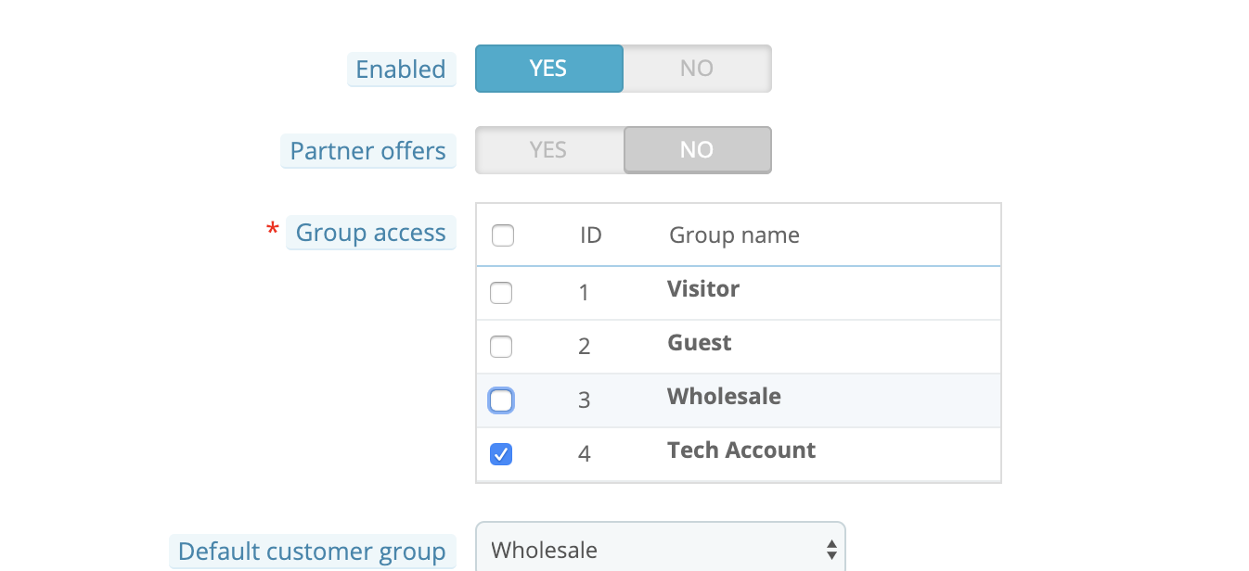This screenshot has width=1249, height=571.
Task: Click the Wholesale group name in table
Action: [724, 397]
